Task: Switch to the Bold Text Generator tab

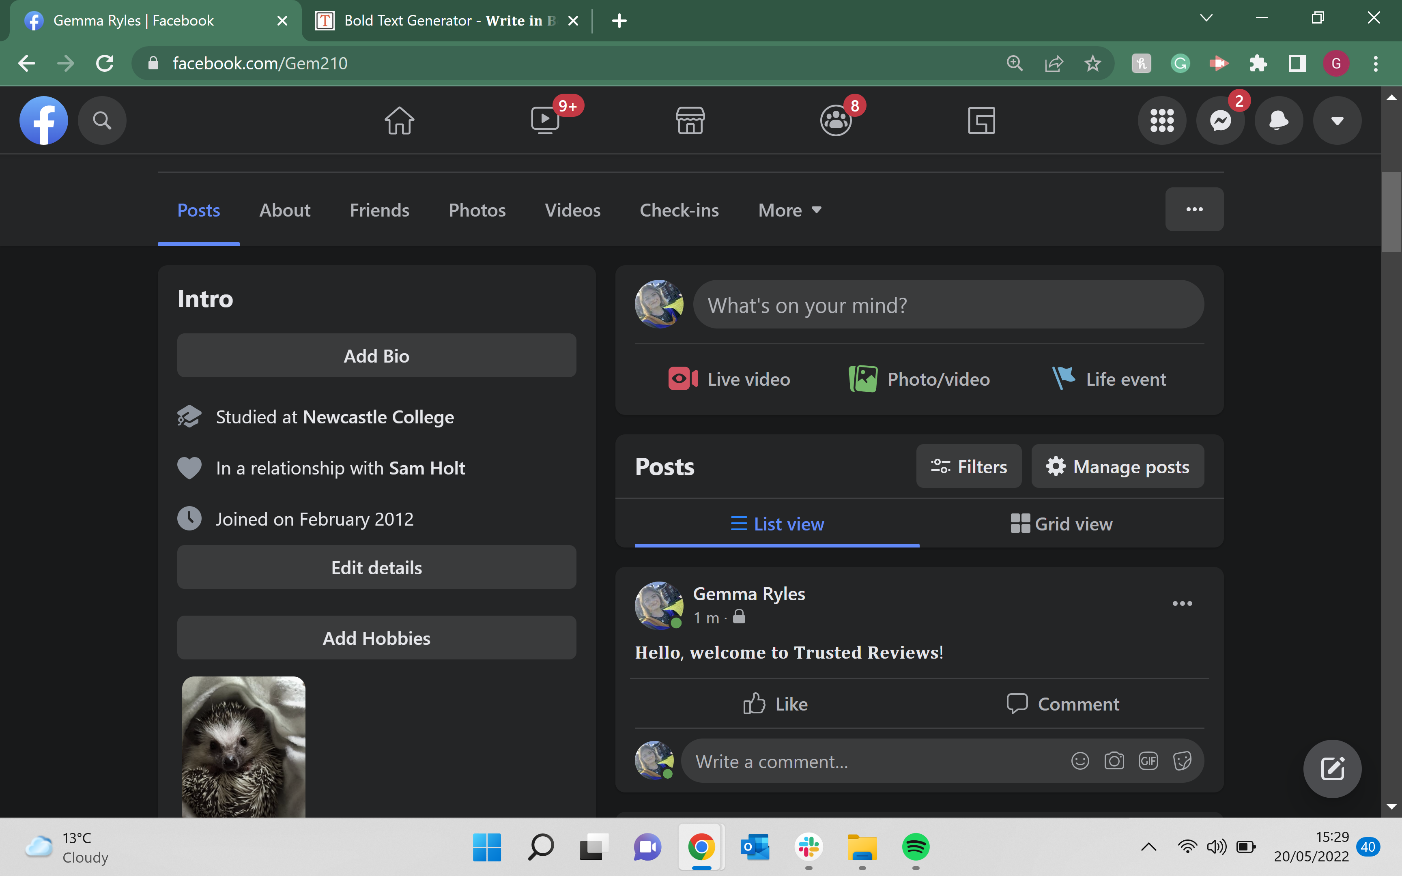Action: (446, 21)
